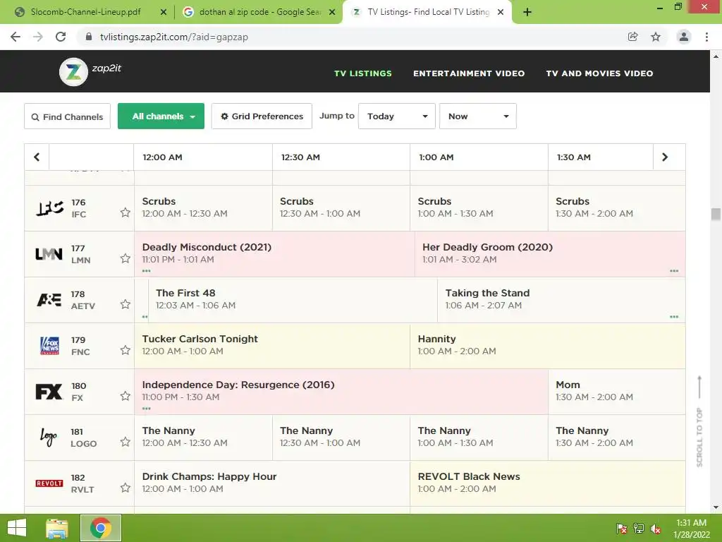This screenshot has width=722, height=542.
Task: Click the IFC channel logo
Action: click(50, 208)
